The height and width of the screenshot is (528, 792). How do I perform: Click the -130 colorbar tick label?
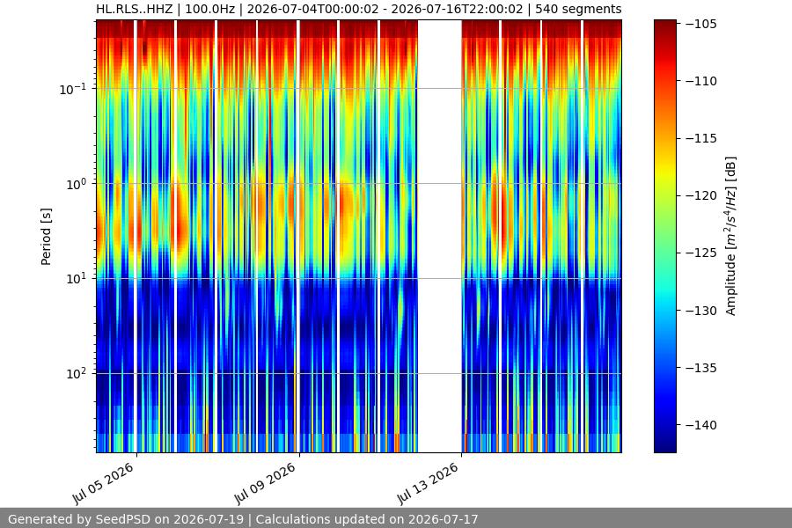pyautogui.click(x=701, y=311)
